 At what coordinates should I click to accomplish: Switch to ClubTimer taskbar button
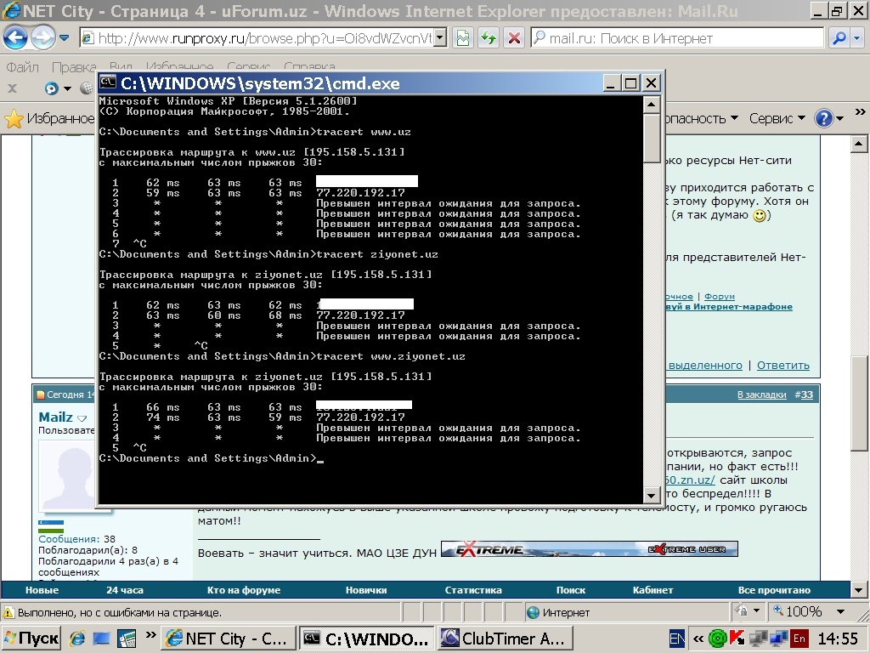coord(505,639)
